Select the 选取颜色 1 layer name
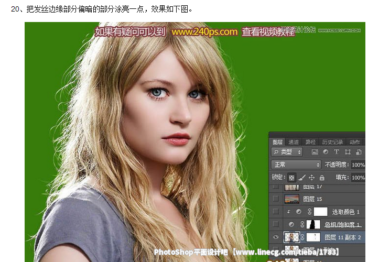This screenshot has width=368, height=262. coord(345,212)
